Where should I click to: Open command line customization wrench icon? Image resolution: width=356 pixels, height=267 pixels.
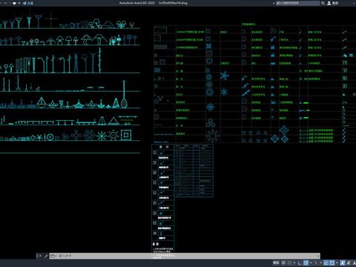(46, 256)
